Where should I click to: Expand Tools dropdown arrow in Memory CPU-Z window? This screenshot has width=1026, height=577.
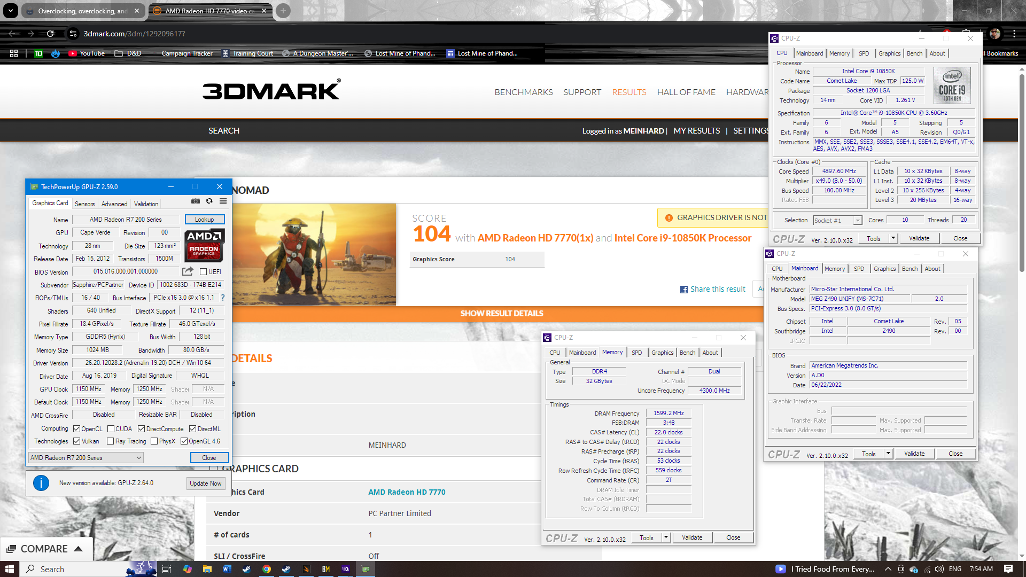[x=666, y=537]
